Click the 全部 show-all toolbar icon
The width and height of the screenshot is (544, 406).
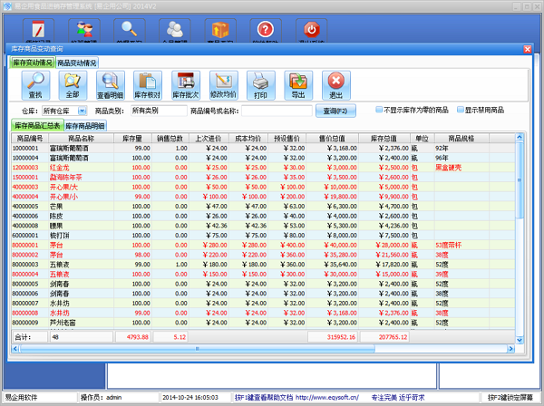pyautogui.click(x=73, y=85)
